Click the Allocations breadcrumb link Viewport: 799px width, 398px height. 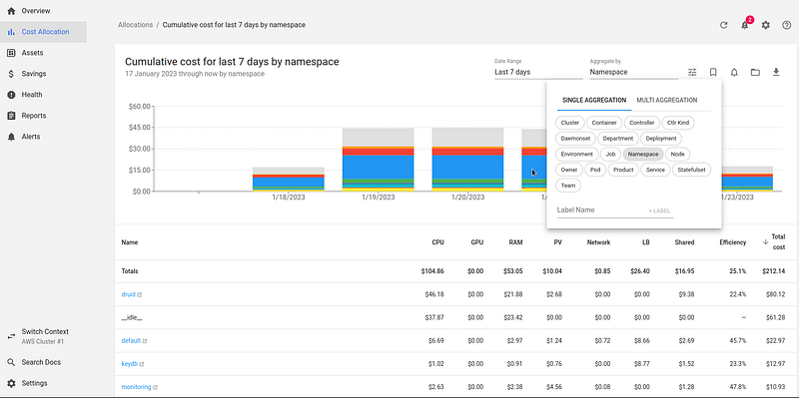point(135,25)
